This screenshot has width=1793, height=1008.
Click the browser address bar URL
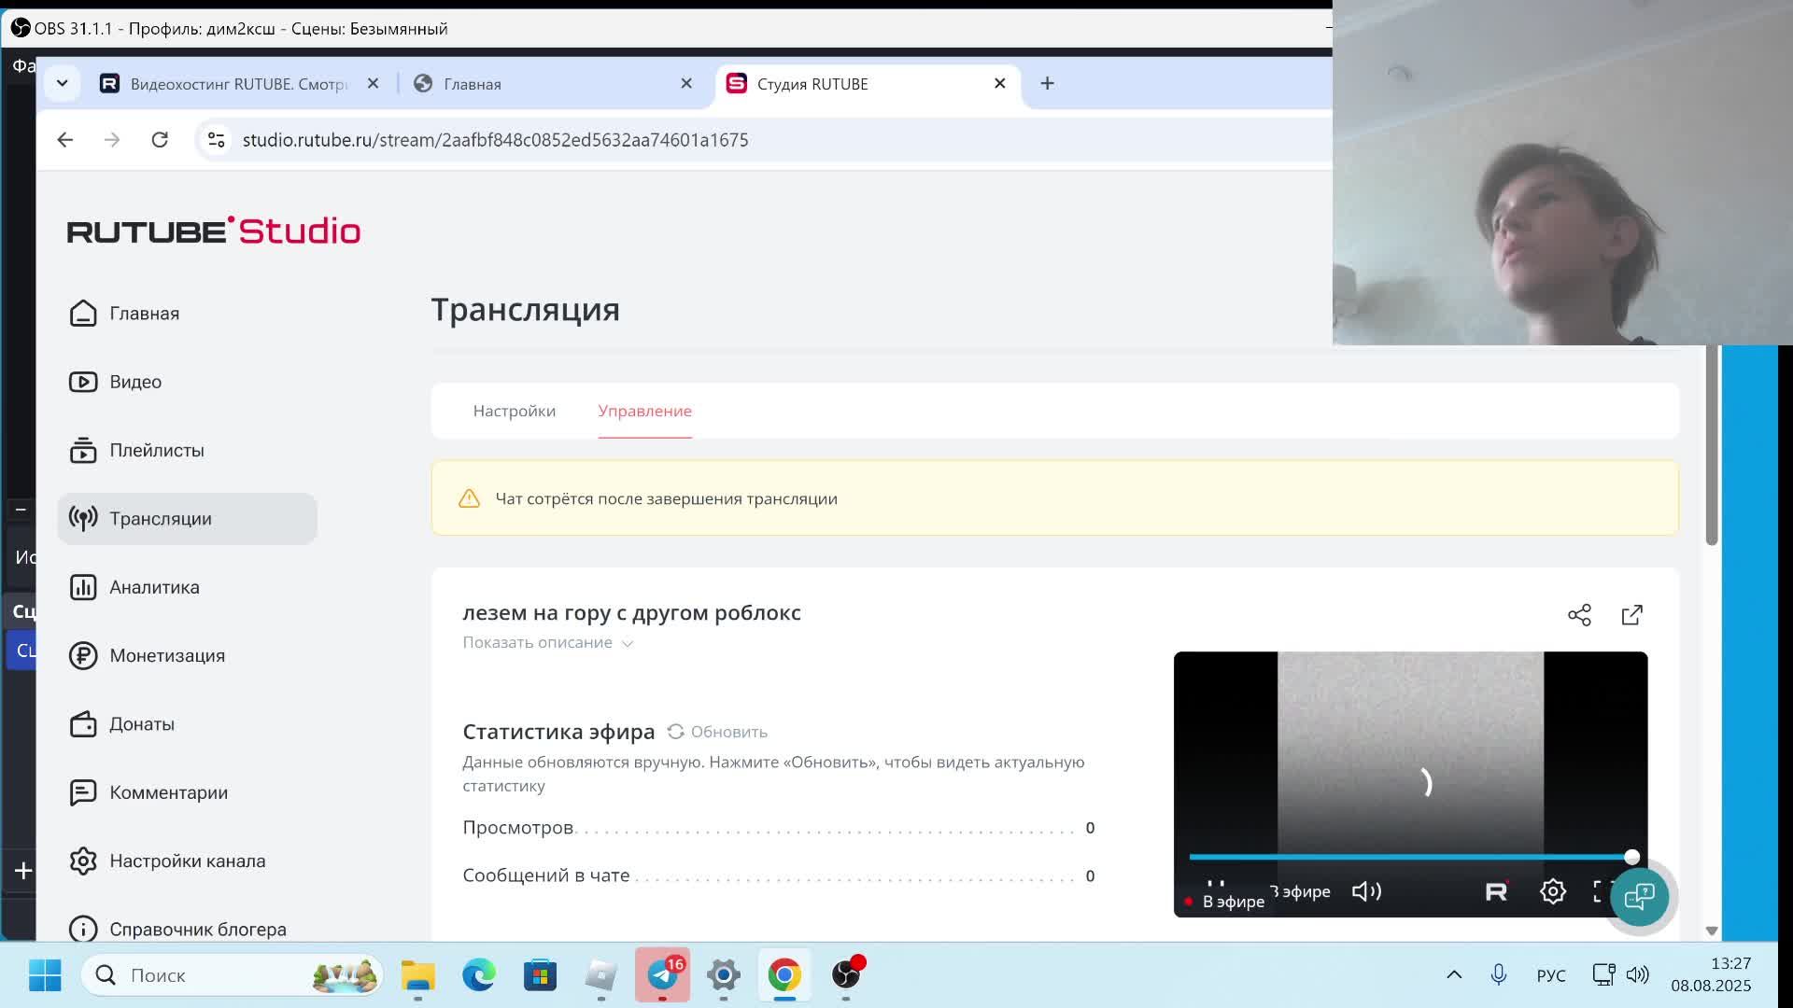point(495,140)
